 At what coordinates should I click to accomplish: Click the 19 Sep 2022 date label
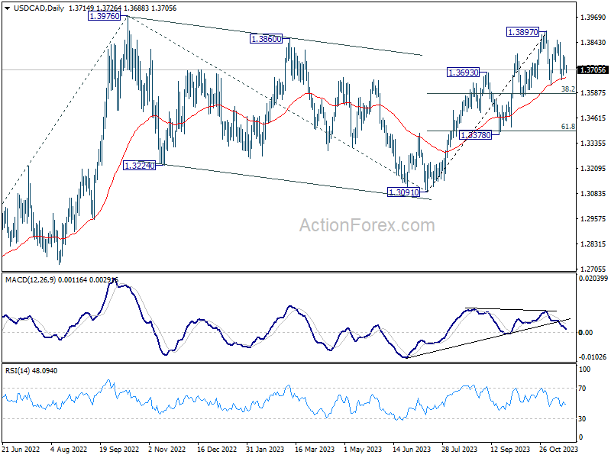point(119,449)
